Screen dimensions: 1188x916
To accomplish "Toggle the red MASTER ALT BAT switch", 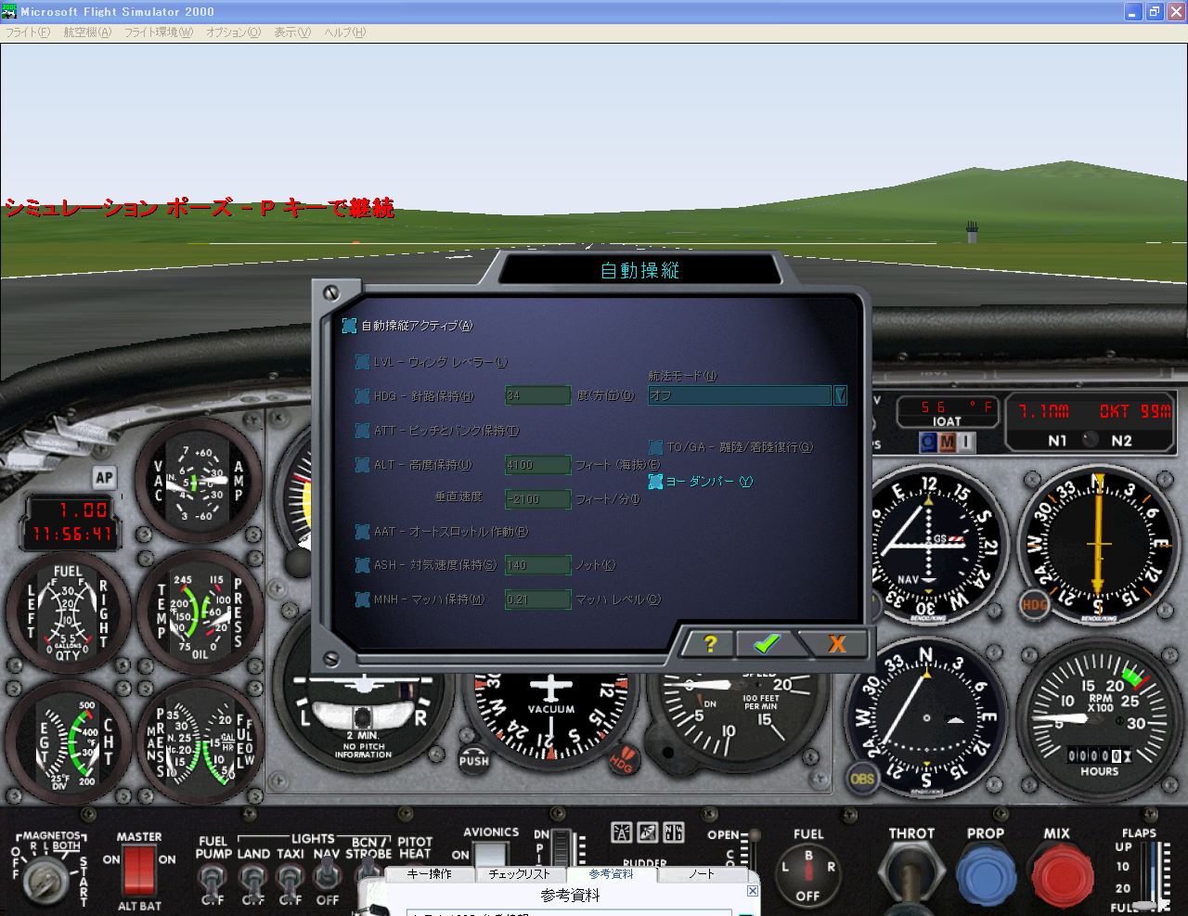I will [138, 871].
